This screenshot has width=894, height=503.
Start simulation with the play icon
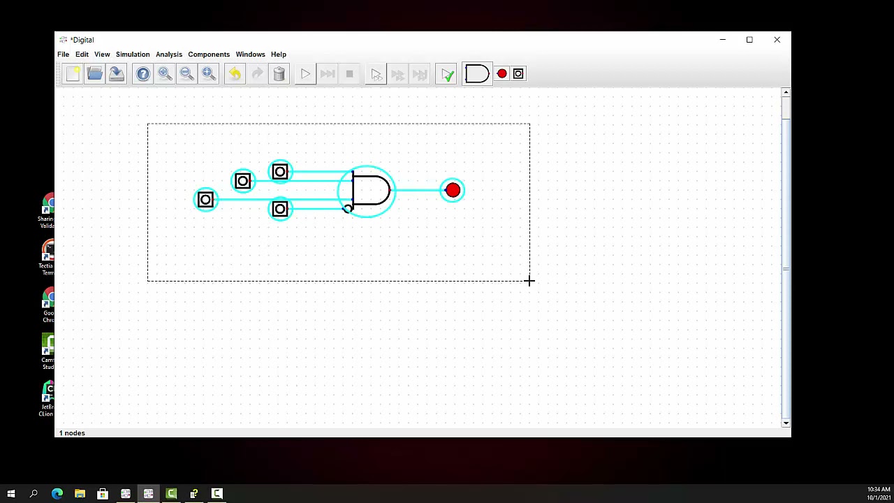pyautogui.click(x=305, y=74)
